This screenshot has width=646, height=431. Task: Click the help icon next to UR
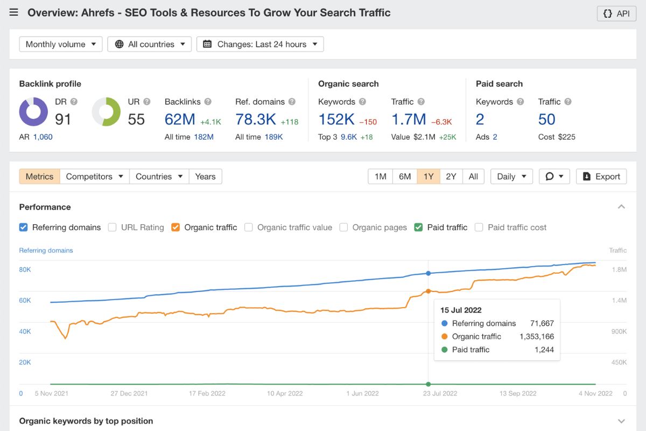(147, 101)
